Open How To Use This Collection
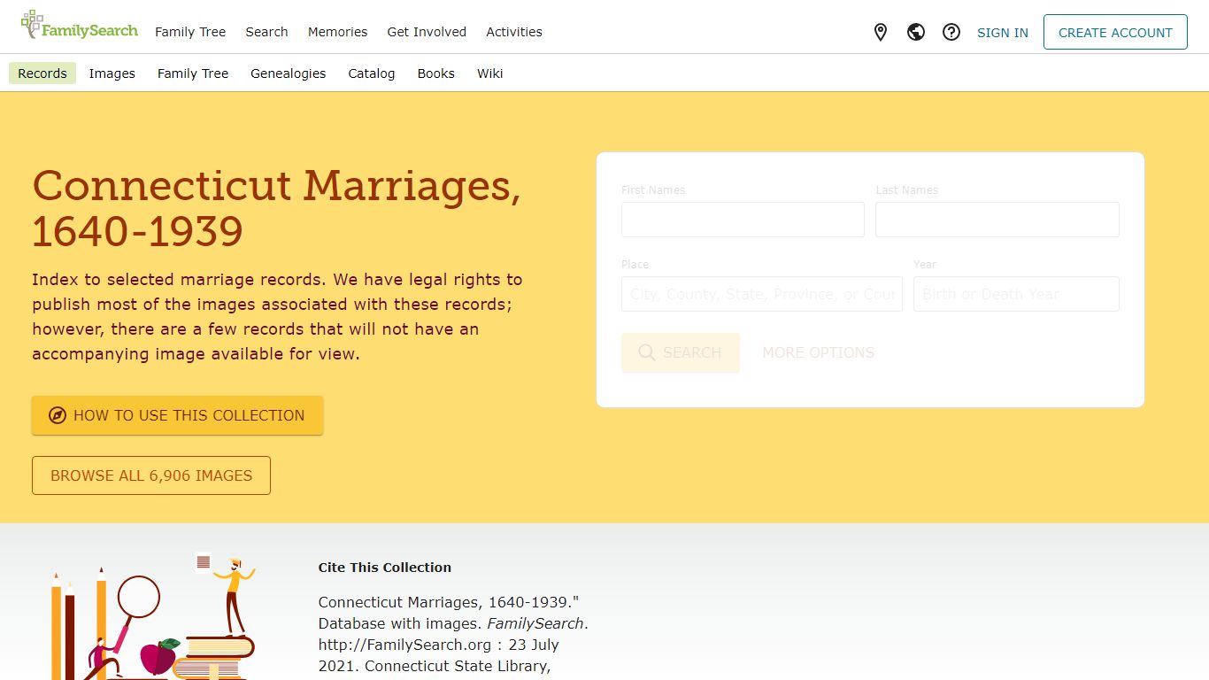 point(178,415)
